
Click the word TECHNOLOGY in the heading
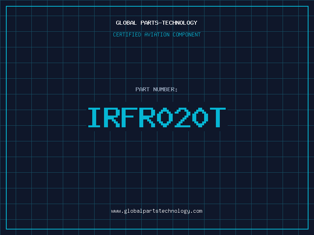[x=180, y=23]
